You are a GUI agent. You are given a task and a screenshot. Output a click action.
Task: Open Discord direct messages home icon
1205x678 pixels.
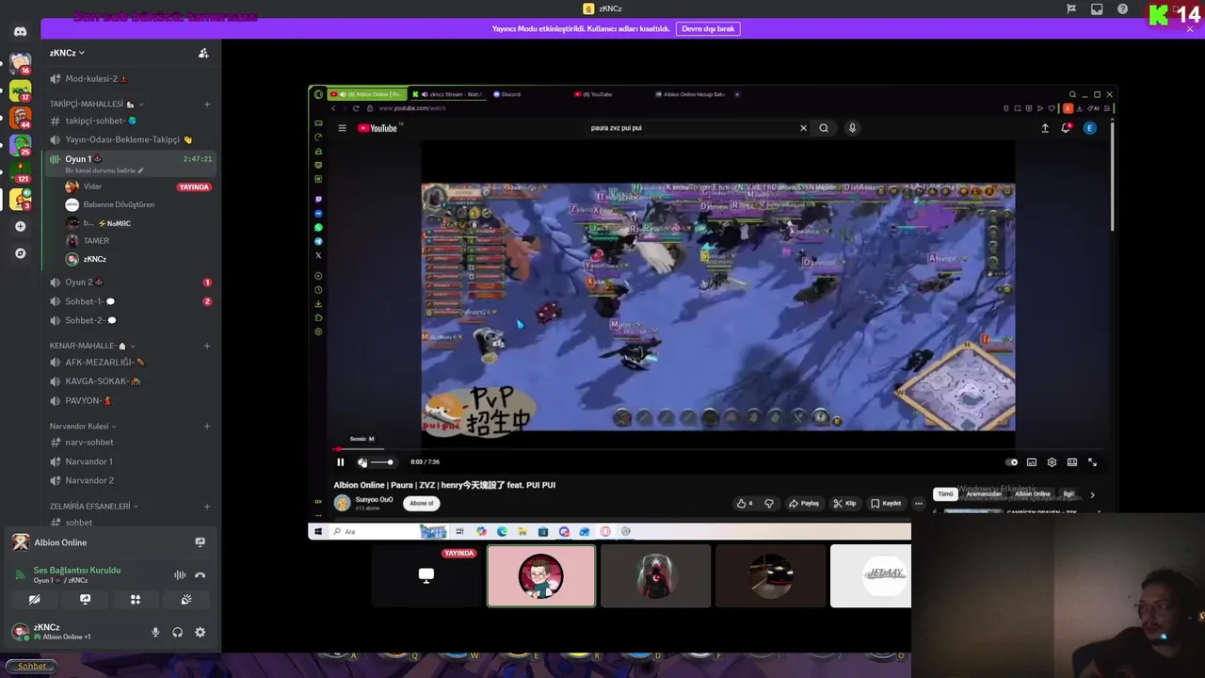tap(21, 32)
